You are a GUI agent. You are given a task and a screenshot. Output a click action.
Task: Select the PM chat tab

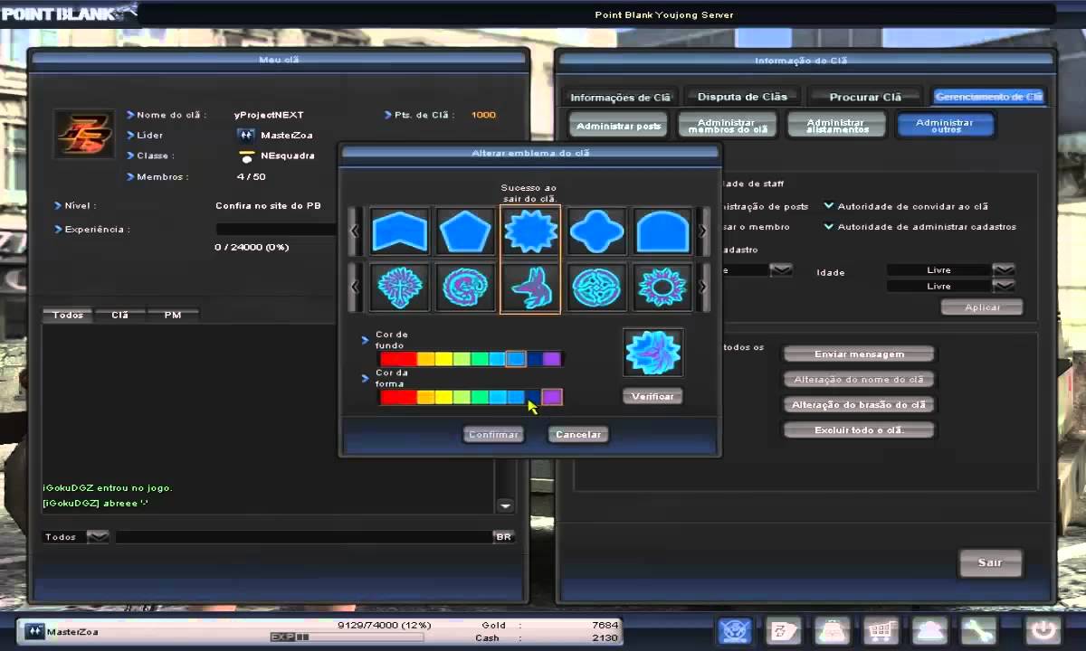coord(172,315)
